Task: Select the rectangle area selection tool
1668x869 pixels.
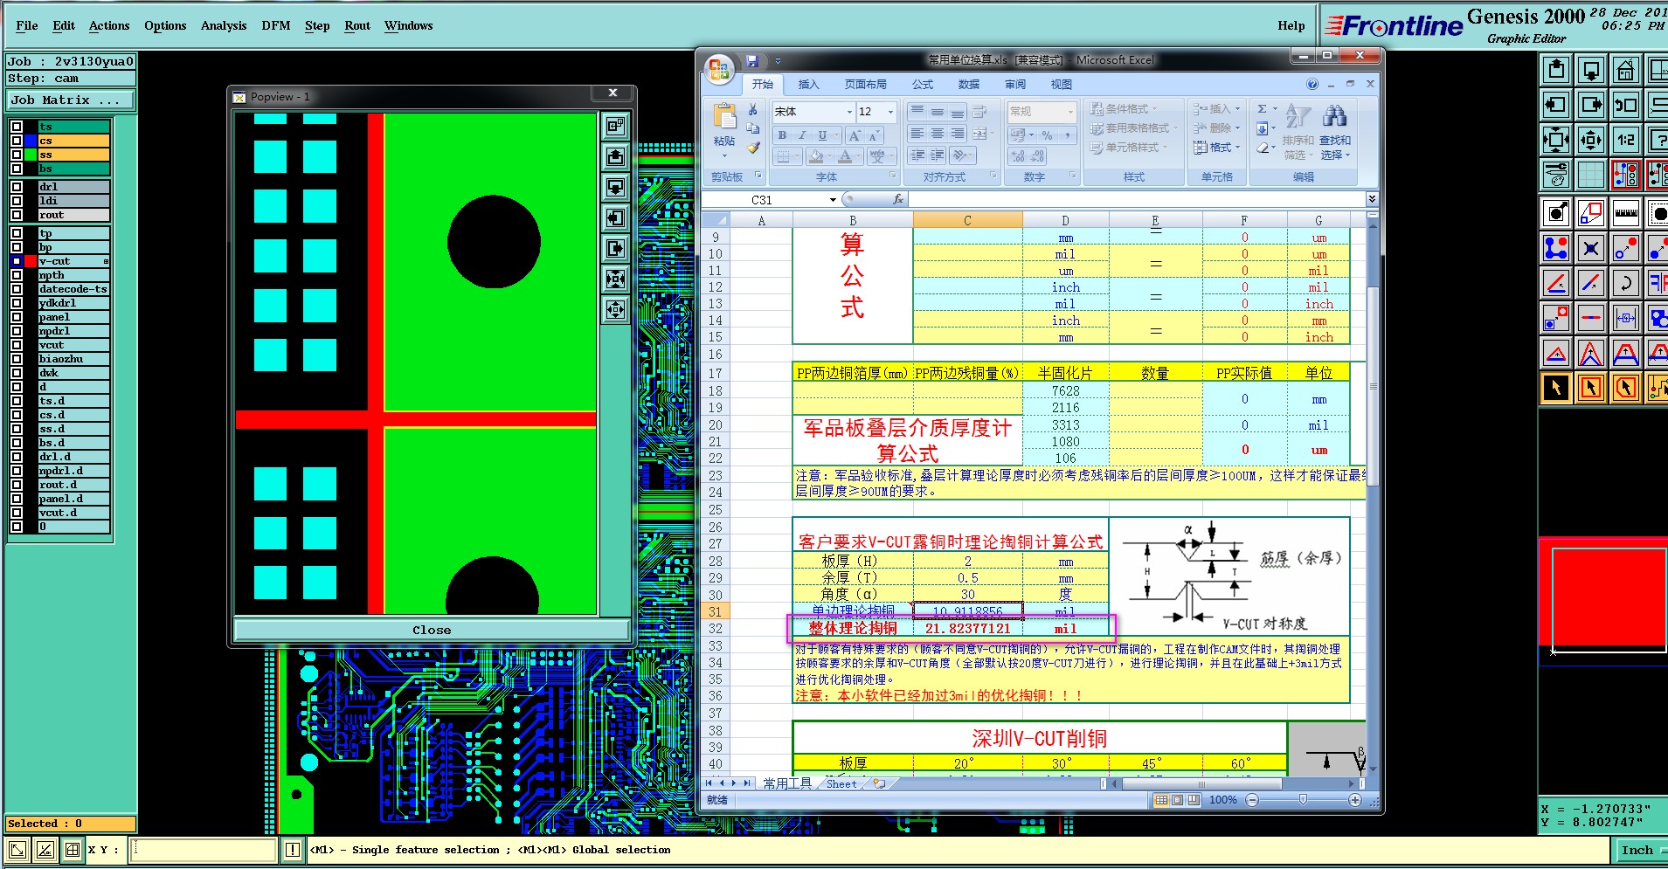Action: pos(1591,388)
